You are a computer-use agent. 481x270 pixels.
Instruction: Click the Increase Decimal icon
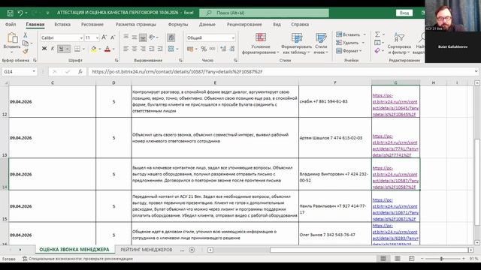pos(223,49)
